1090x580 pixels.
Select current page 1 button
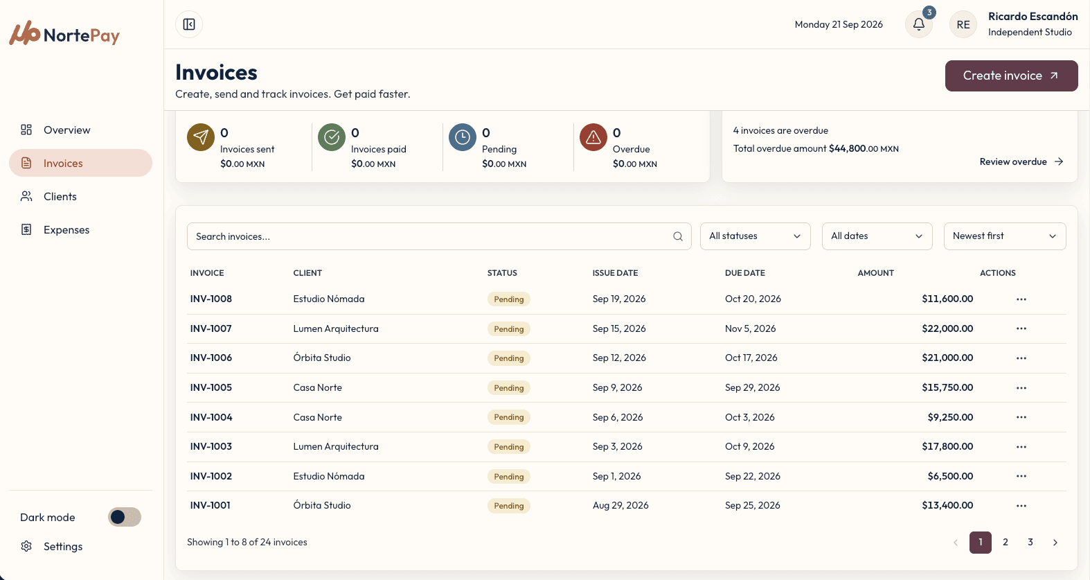click(981, 543)
